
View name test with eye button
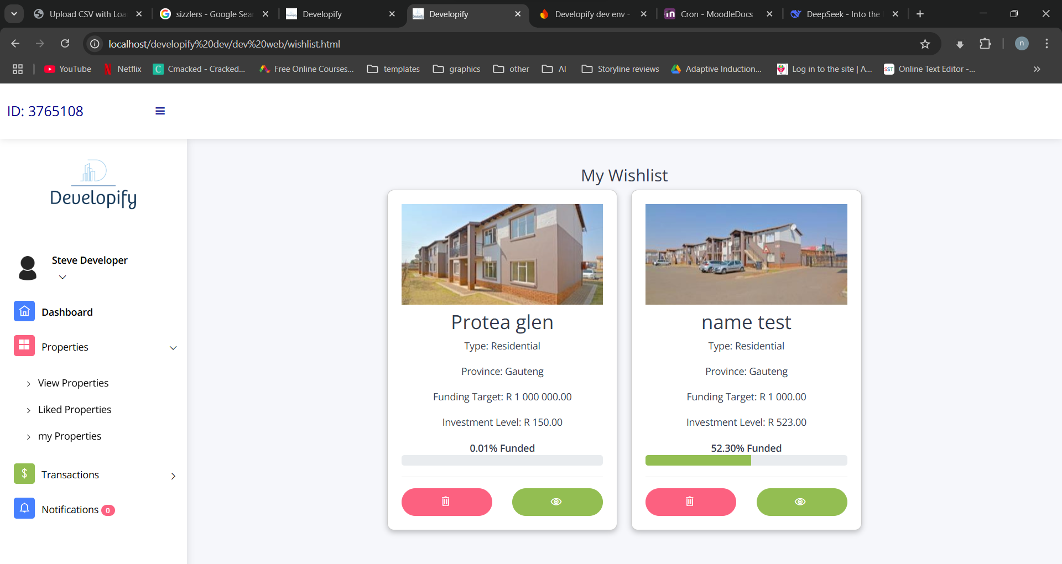pyautogui.click(x=801, y=502)
